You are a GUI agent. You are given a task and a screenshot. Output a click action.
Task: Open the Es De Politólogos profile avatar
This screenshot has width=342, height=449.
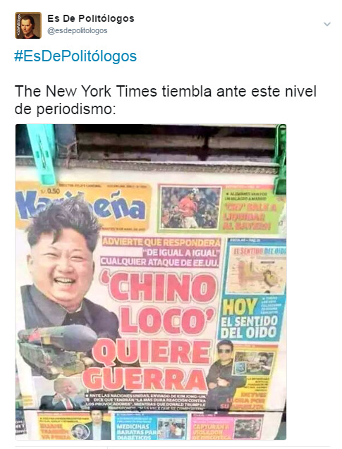(x=28, y=25)
